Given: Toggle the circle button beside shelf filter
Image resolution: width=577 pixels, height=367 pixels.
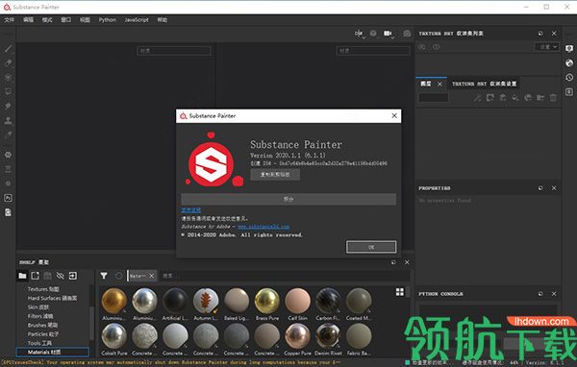Looking at the screenshot, I should click(118, 276).
